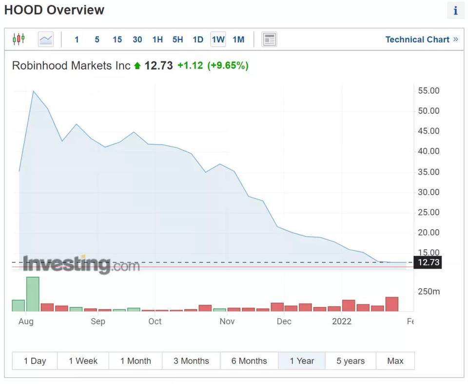This screenshot has height=384, width=468.
Task: Show the 1 Week range
Action: coord(83,361)
